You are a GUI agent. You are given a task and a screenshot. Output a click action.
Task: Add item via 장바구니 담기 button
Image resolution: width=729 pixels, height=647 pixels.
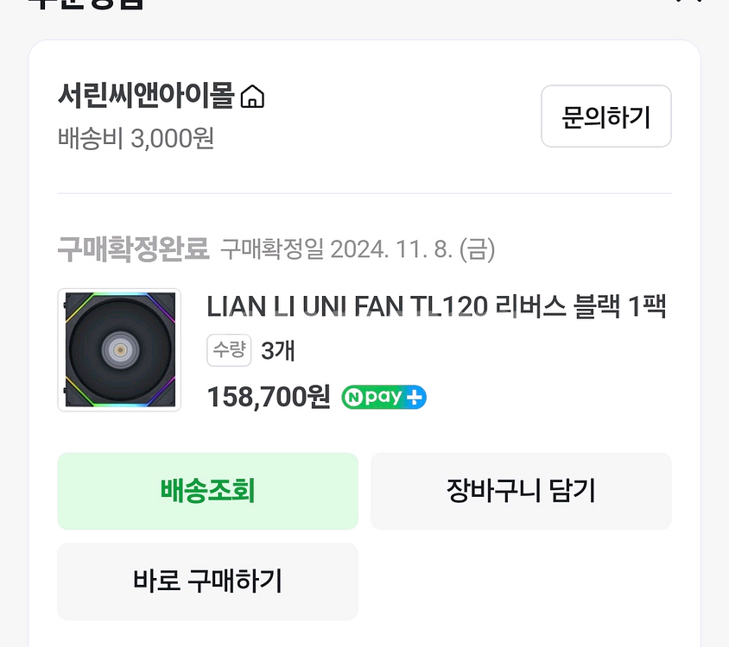(x=521, y=491)
